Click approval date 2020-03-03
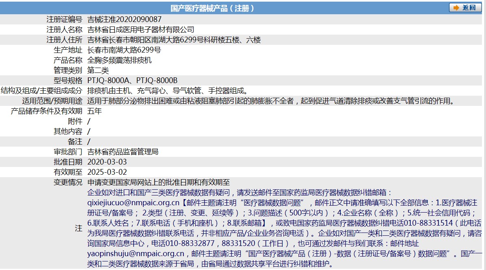 (x=107, y=162)
